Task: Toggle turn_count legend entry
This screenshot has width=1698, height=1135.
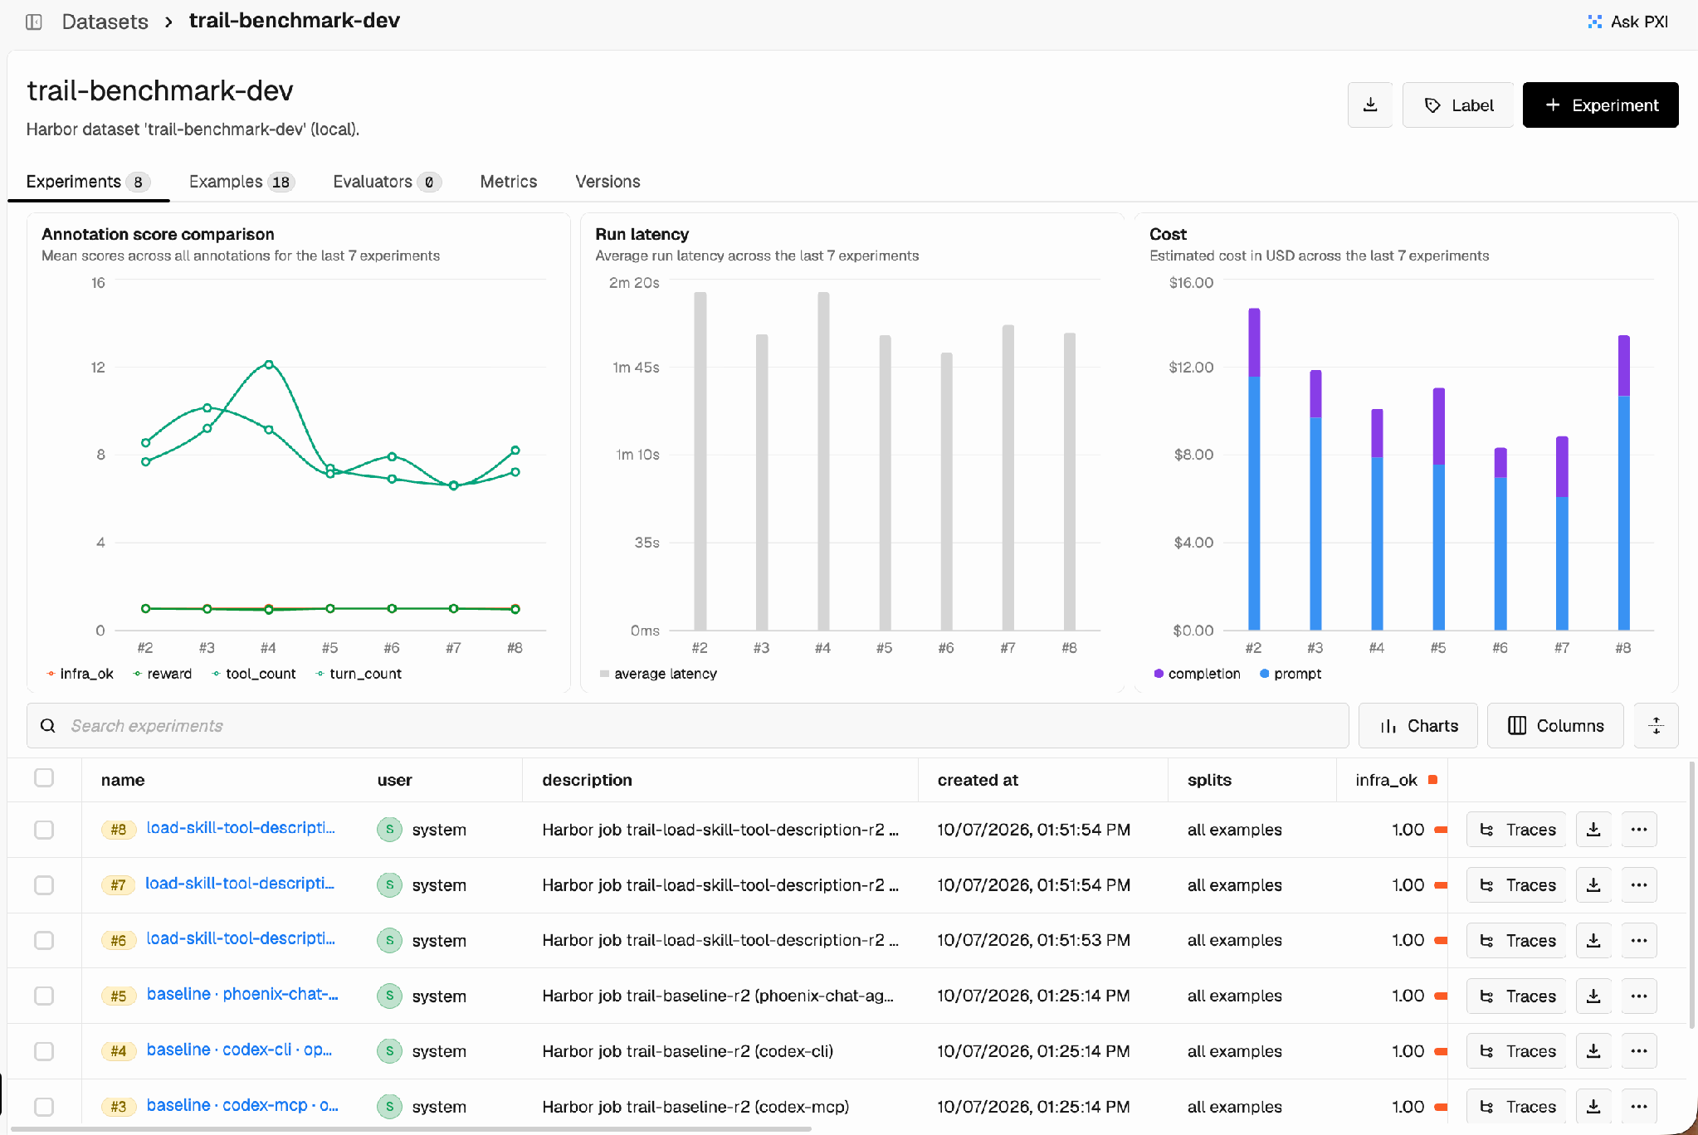Action: [x=359, y=674]
